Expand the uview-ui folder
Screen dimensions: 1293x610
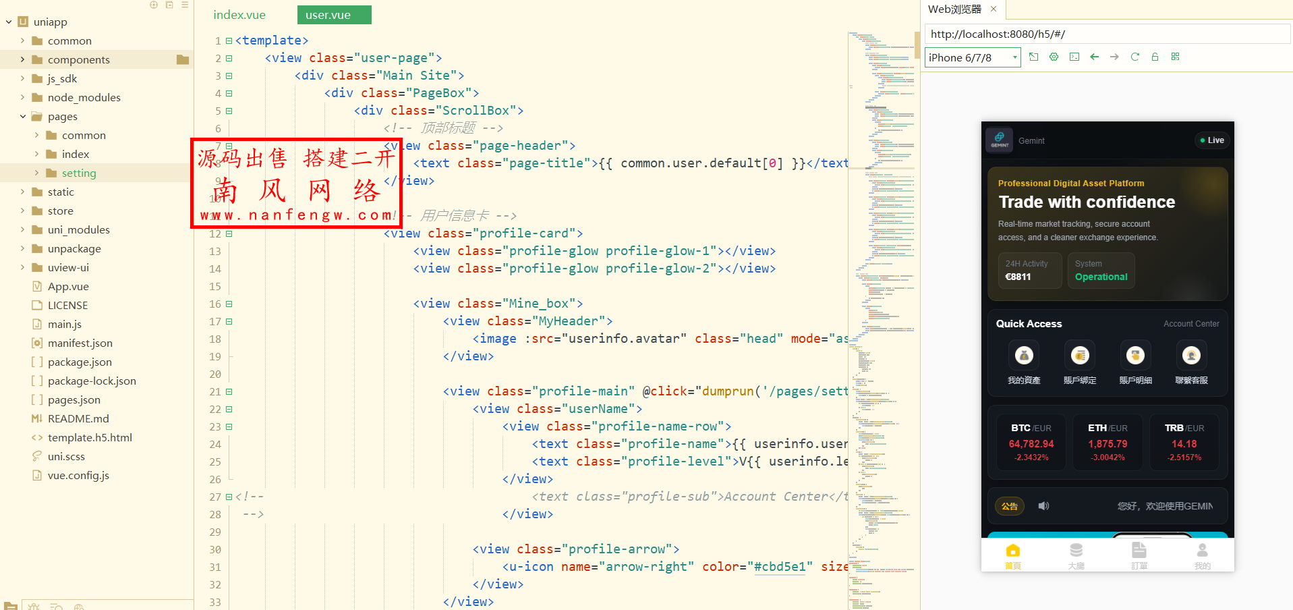[x=23, y=267]
